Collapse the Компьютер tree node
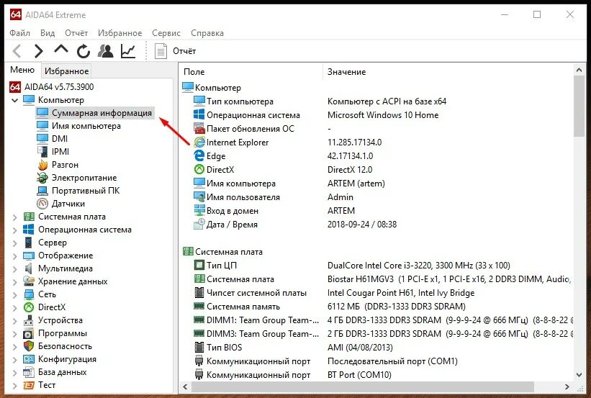This screenshot has width=591, height=398. (x=14, y=100)
